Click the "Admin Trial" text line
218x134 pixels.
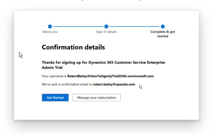(52, 67)
